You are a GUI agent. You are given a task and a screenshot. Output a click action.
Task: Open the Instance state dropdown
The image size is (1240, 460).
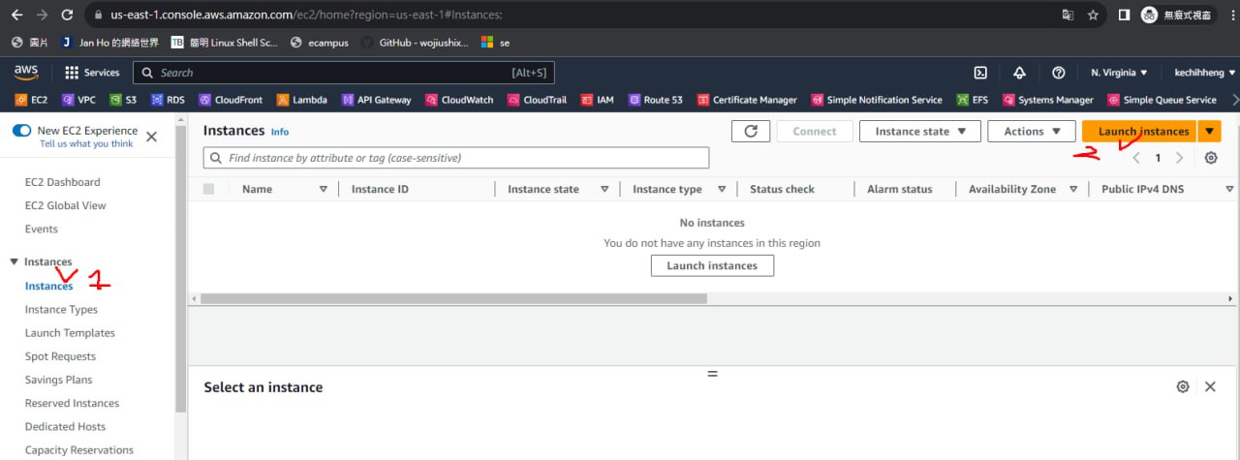920,132
